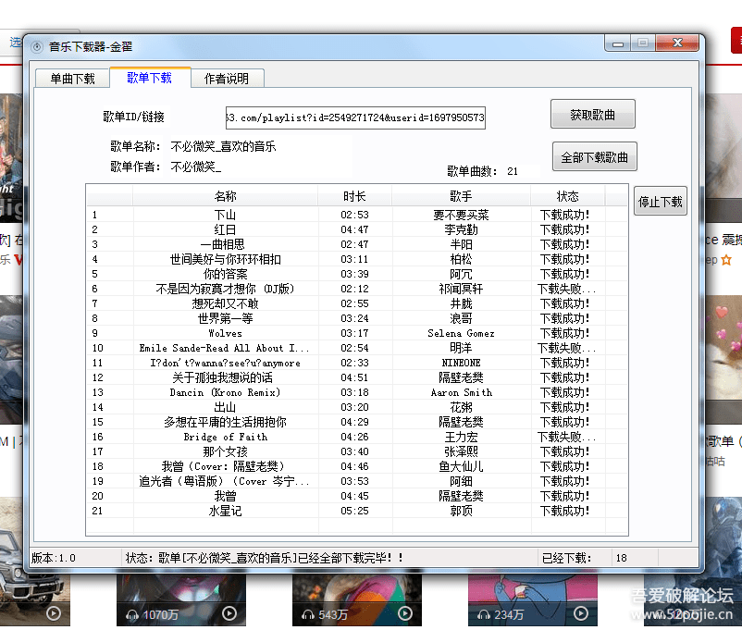Click singer cell 王力宏

[x=461, y=437]
